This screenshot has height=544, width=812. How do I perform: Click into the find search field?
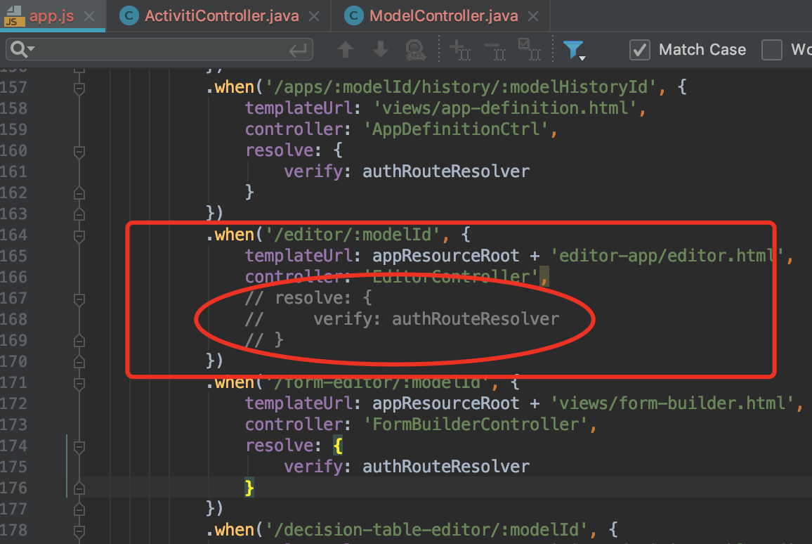[x=161, y=50]
